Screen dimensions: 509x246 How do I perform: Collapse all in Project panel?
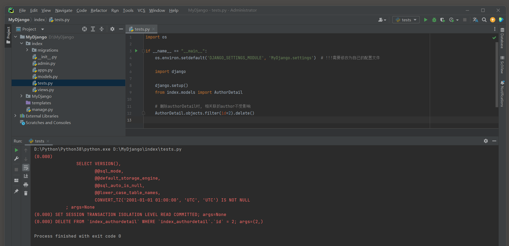[x=102, y=29]
